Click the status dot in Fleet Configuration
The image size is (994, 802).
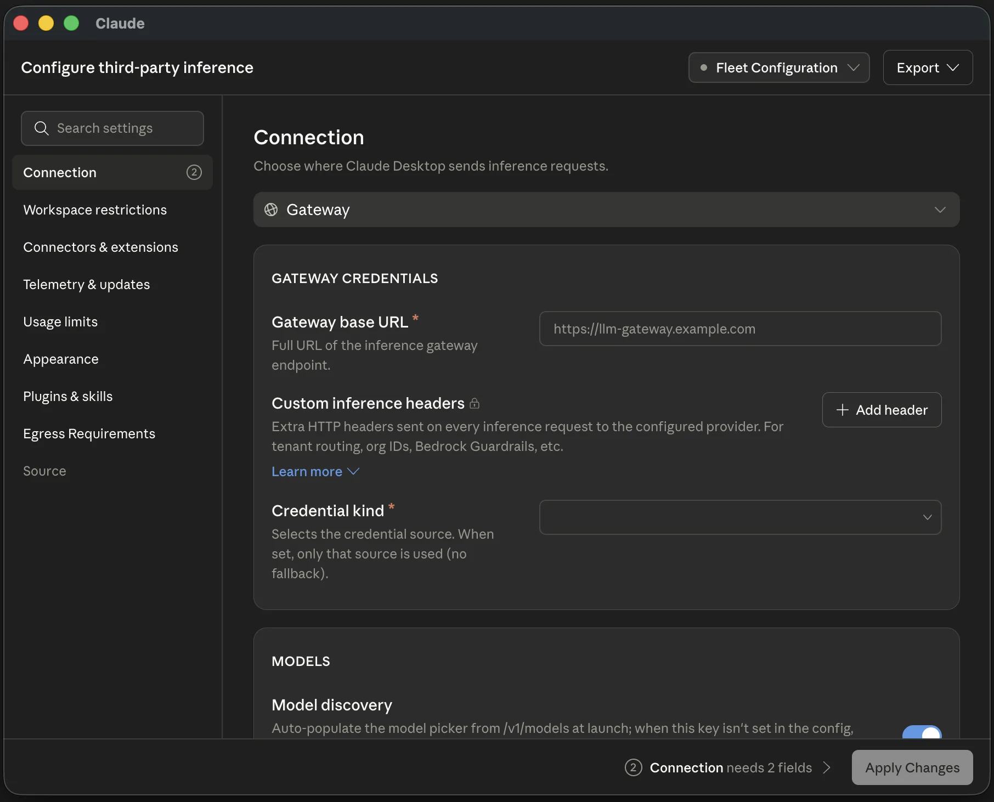pos(704,68)
